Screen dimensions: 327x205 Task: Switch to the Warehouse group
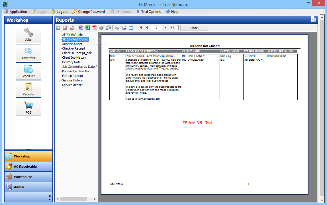pyautogui.click(x=28, y=177)
